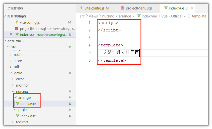
Task: Click the Vue icon beside arrange index.vue
Action: (x=18, y=104)
